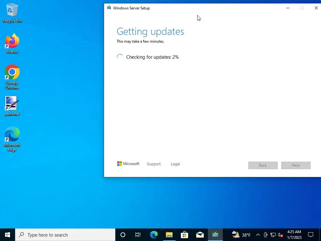Click the Microsoft logo in Setup
Screen dimensions: 321x241
point(128,164)
